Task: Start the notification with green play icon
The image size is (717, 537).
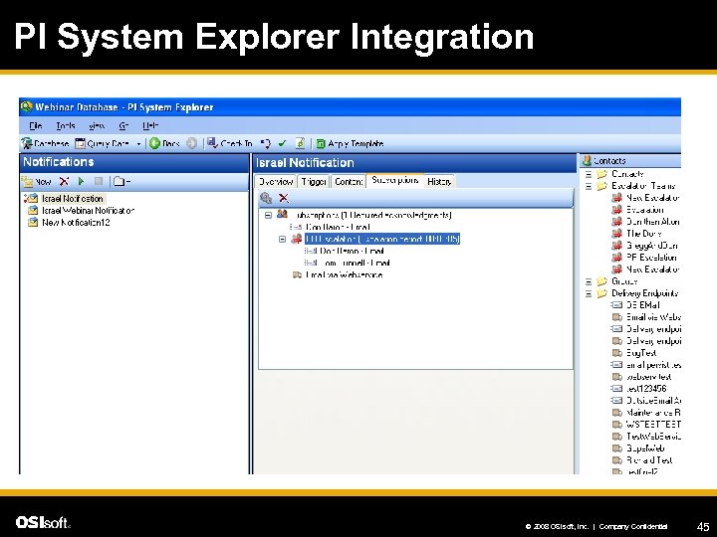Action: click(82, 181)
